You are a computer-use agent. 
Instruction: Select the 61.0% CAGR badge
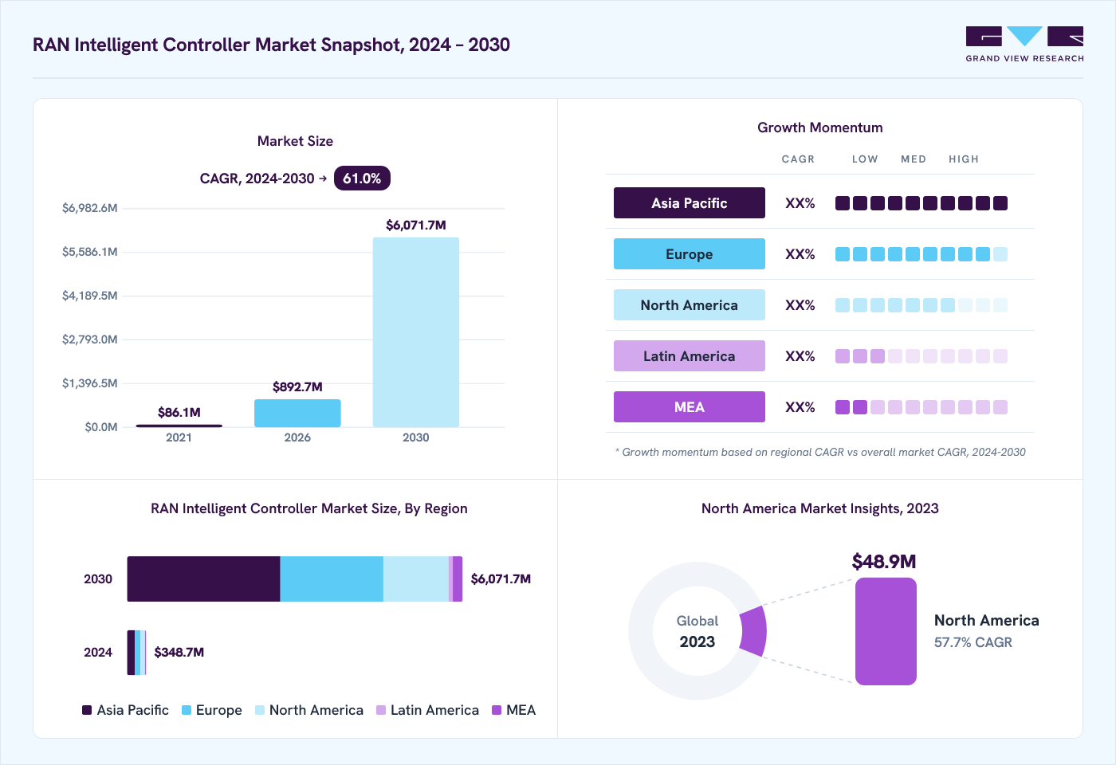(x=362, y=178)
